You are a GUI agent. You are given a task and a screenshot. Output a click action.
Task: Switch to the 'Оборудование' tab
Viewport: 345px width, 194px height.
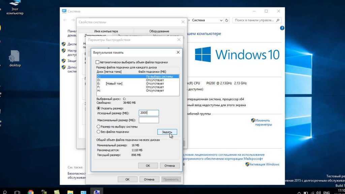(159, 31)
